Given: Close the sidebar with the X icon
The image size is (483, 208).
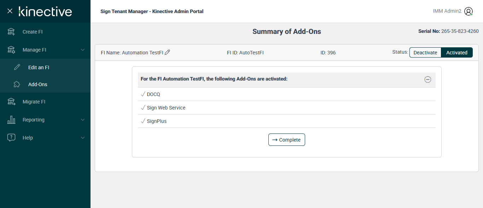Looking at the screenshot, I should point(10,11).
